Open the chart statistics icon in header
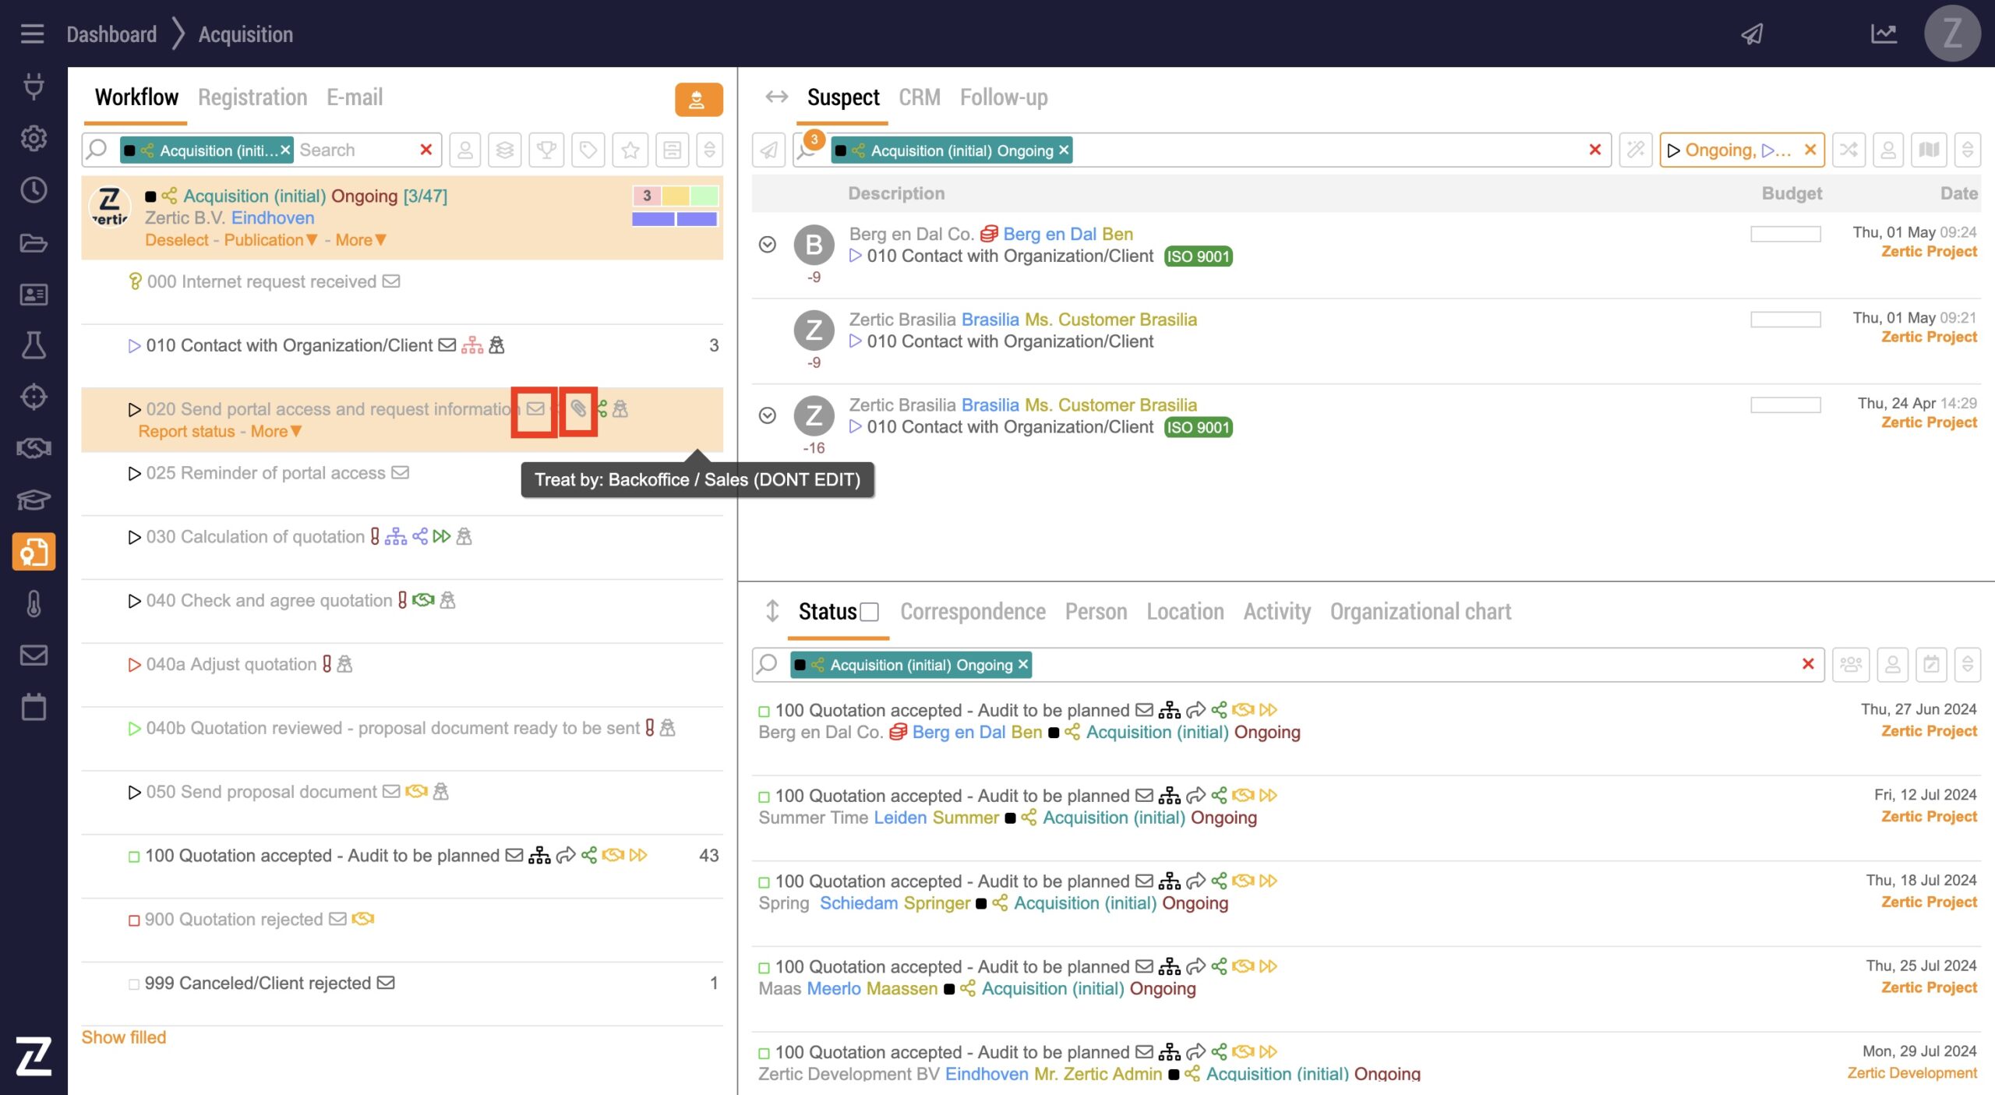This screenshot has height=1095, width=1995. tap(1884, 34)
